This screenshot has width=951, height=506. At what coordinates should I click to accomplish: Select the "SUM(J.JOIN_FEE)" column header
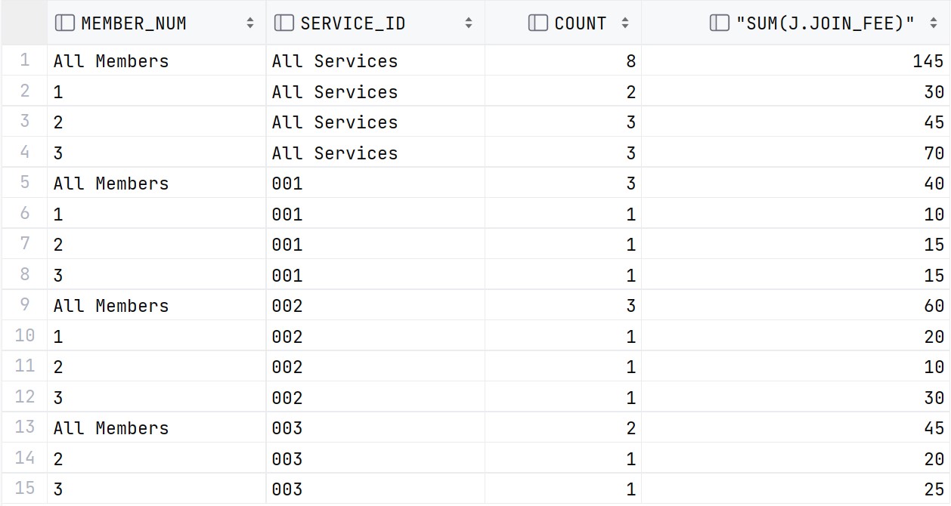[796, 23]
